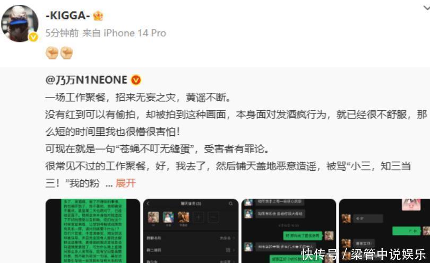Open the post options chevron at top right

(426, 8)
